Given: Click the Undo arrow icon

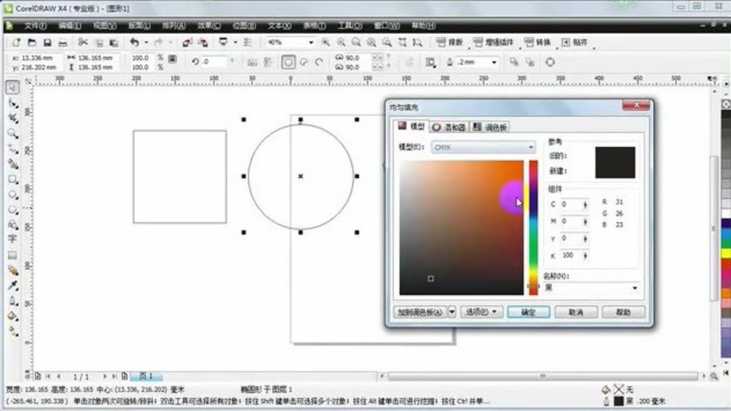Looking at the screenshot, I should (135, 42).
